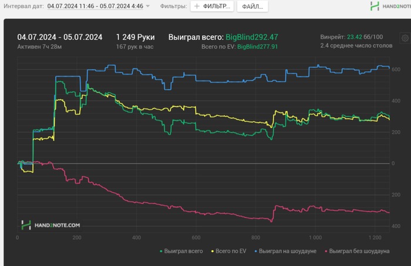Click the 1 000 x-axis label
411x266 pixels.
click(315, 237)
